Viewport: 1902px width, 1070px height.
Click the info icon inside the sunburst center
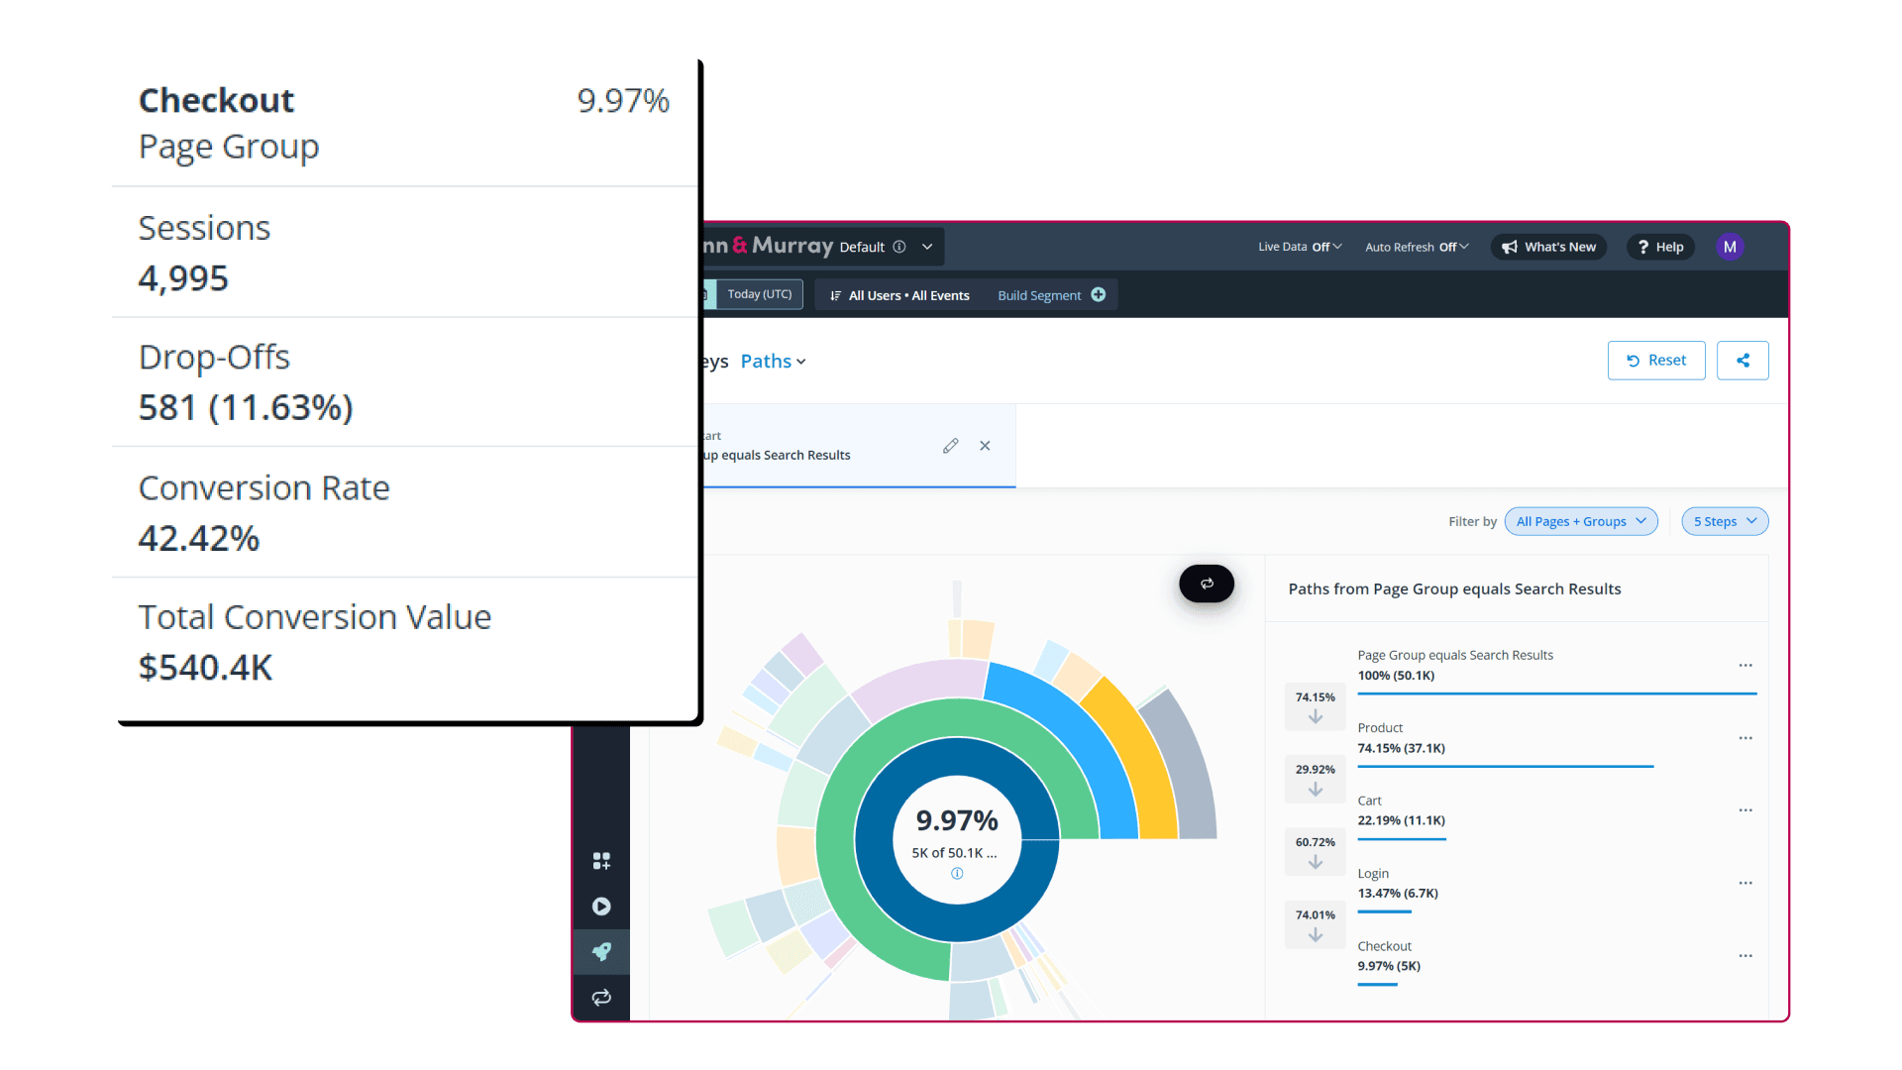pyautogui.click(x=956, y=873)
